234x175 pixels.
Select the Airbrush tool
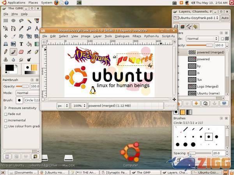[x=29, y=52]
